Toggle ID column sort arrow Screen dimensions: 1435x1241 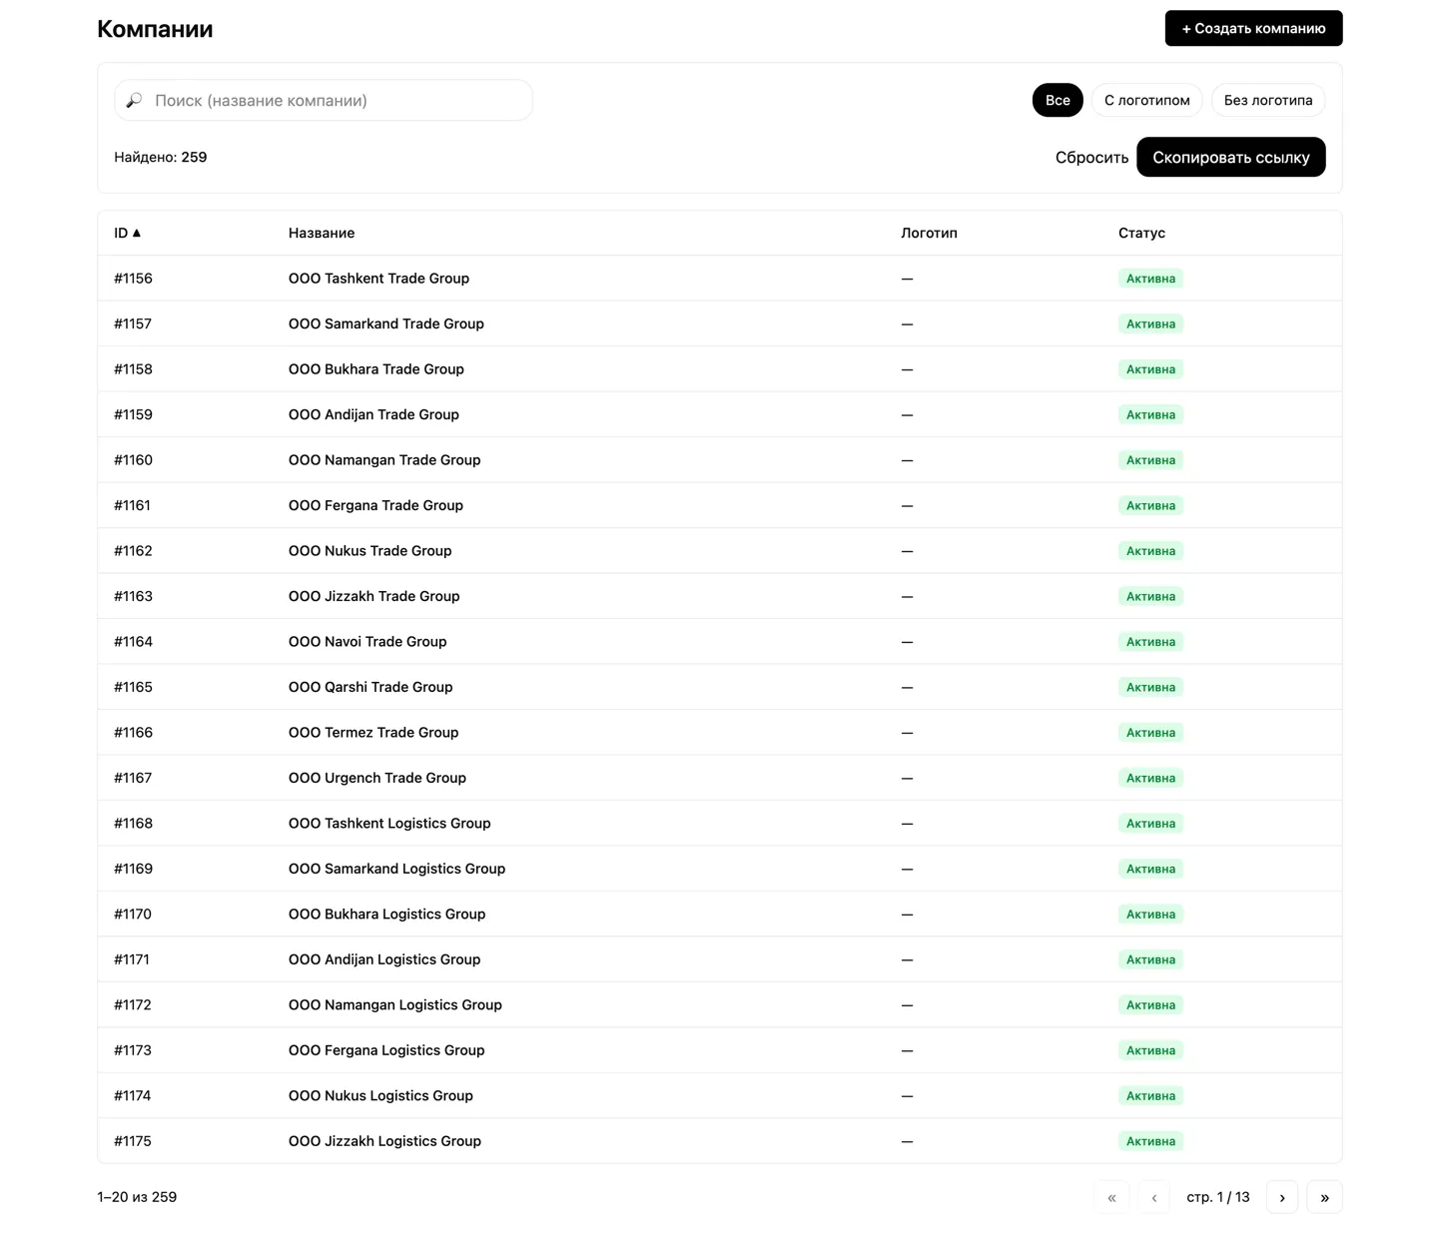137,233
